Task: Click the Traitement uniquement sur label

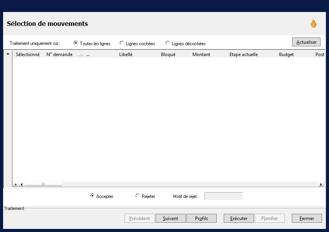Action: point(35,43)
